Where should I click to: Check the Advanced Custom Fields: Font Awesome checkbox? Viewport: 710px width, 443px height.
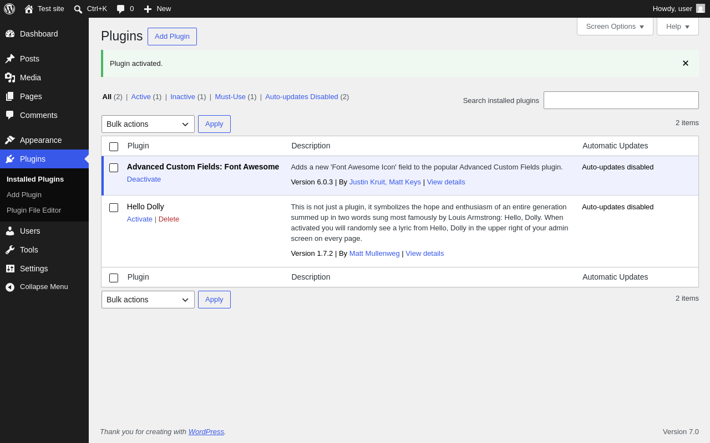(x=114, y=168)
